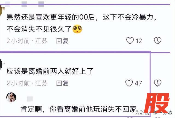Viewport: 175px width, 118px height.
Task: Click first comment's 2小时前 · 江苏 timestamp
Action: (x=27, y=41)
